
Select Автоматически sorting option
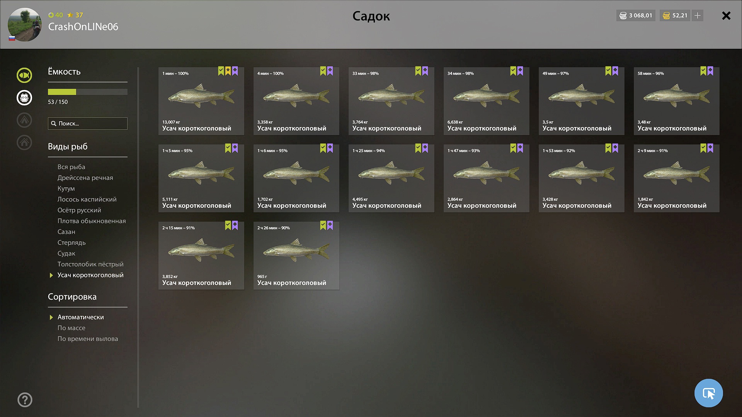[81, 317]
